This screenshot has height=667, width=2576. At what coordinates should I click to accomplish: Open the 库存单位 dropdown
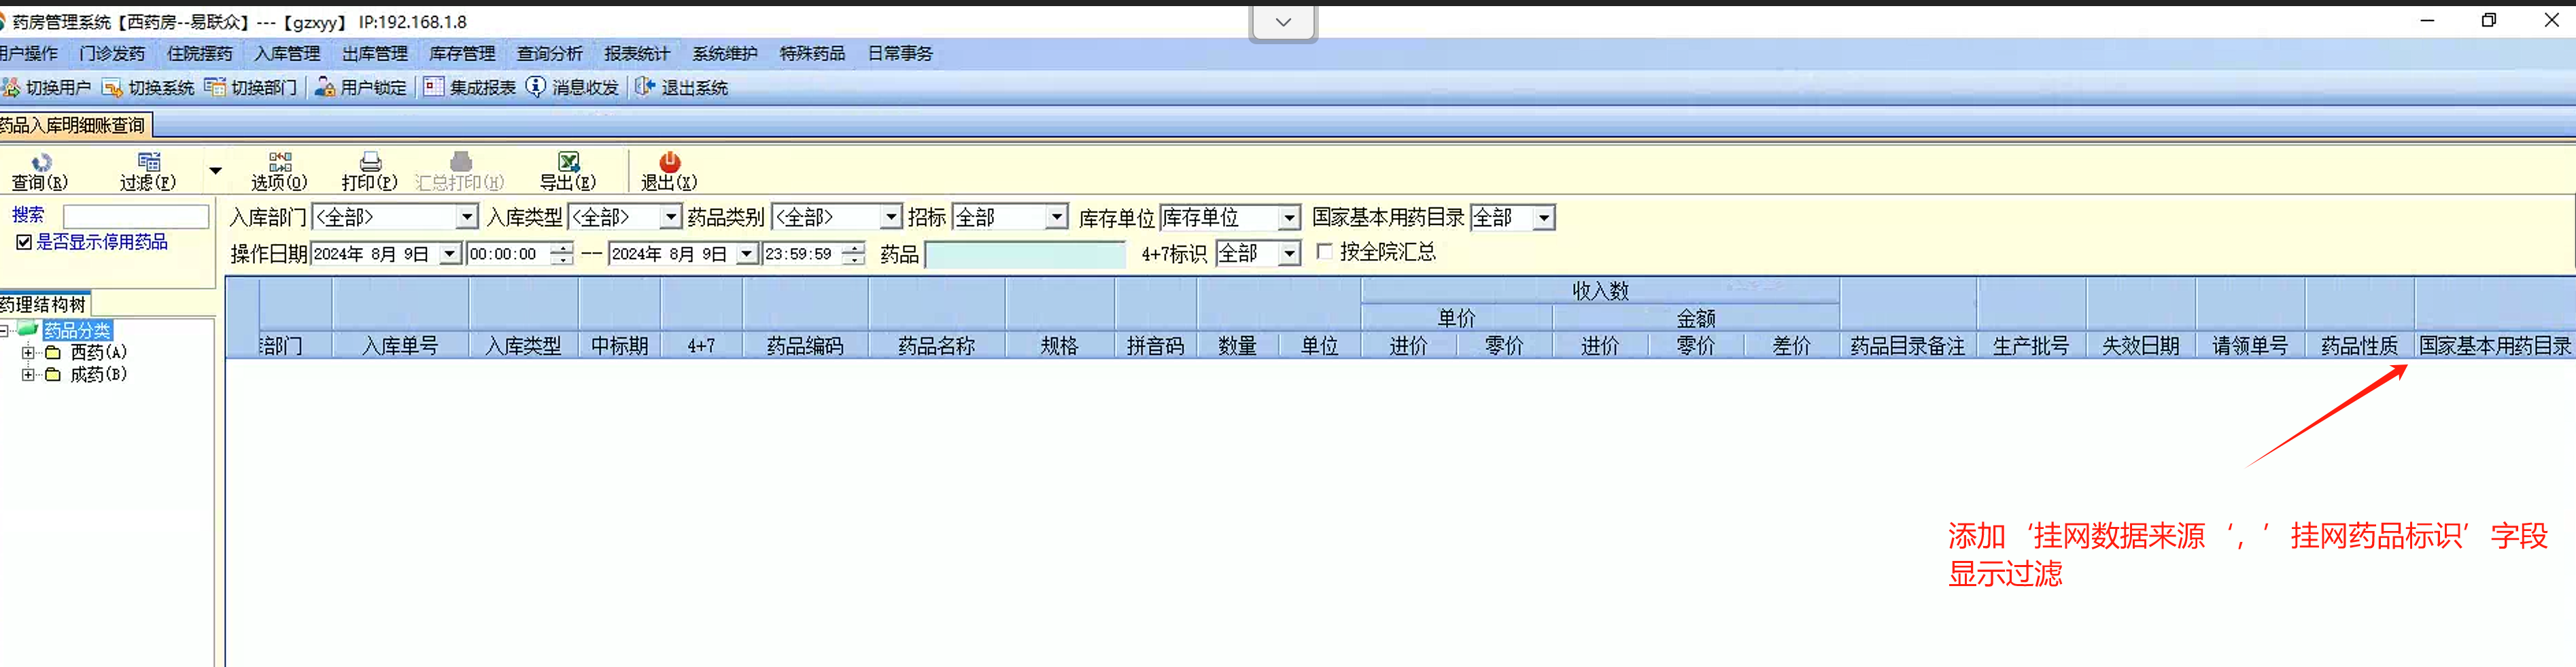click(1290, 217)
